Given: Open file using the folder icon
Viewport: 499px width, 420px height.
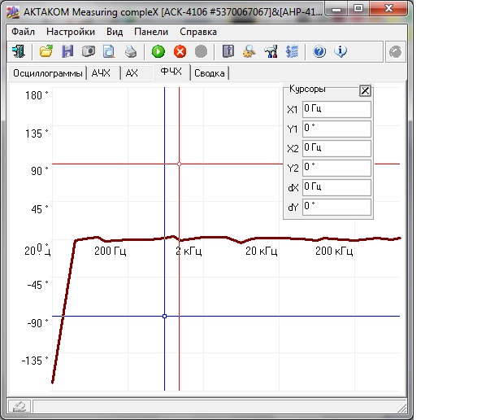Looking at the screenshot, I should 47,51.
